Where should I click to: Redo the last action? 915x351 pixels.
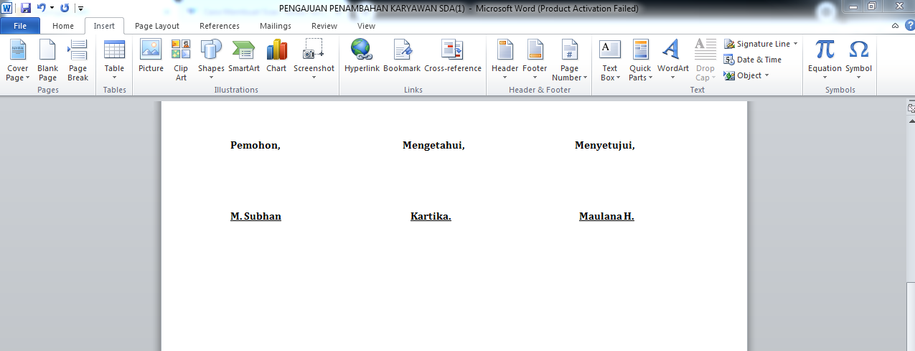point(65,8)
